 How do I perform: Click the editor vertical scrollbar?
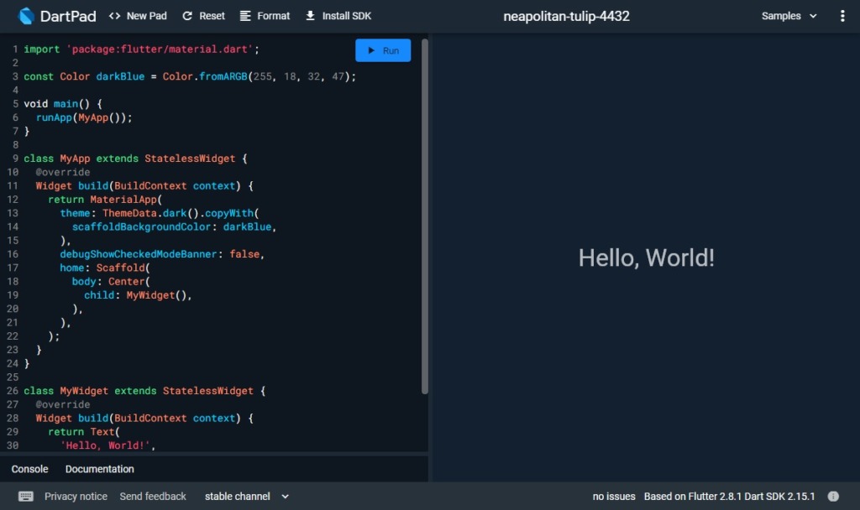(424, 216)
